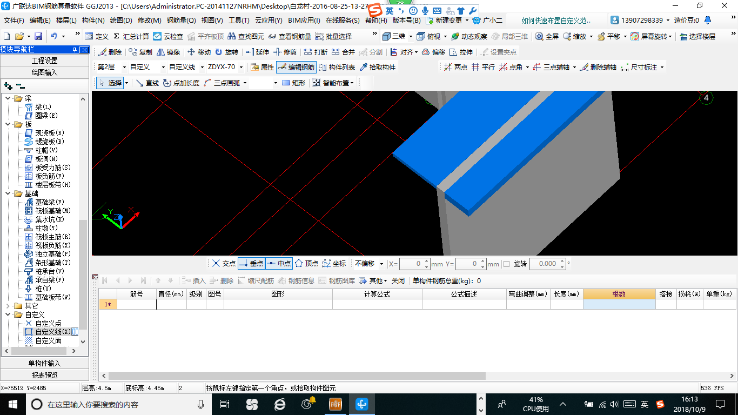The width and height of the screenshot is (738, 415).
Task: Open the 帮助(H) menu
Action: (x=376, y=21)
